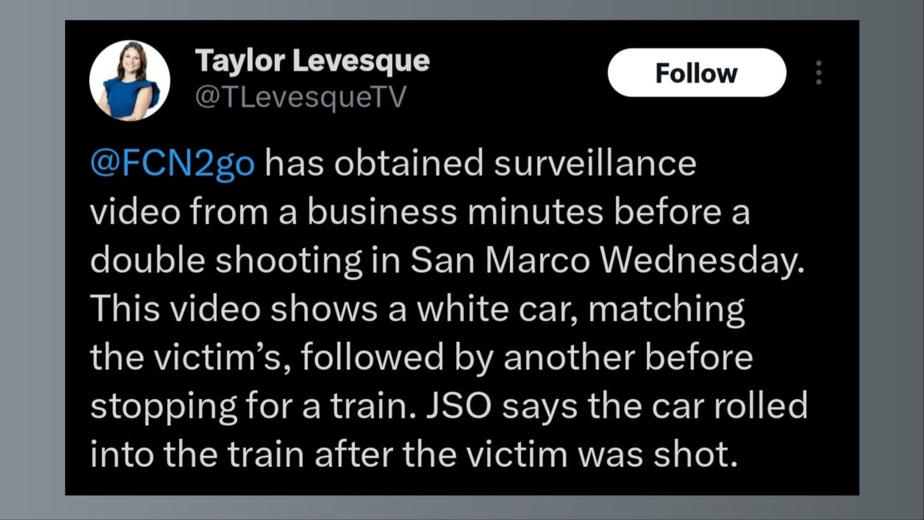The image size is (924, 520).
Task: Click the word "stopping" in the tweet
Action: point(163,406)
